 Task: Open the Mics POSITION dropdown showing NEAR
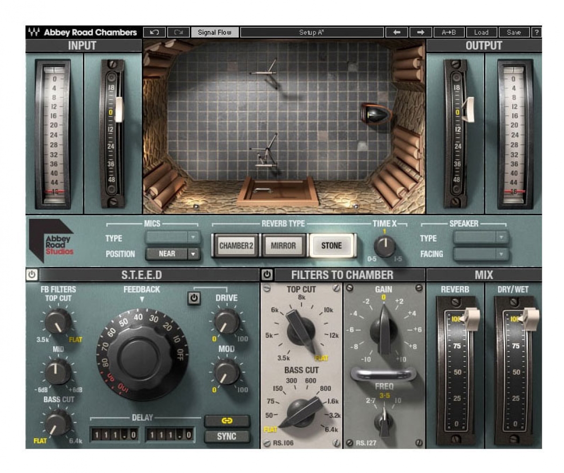coord(172,254)
